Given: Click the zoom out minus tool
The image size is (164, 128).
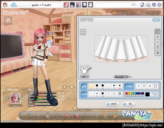Looking at the screenshot, I should pyautogui.click(x=157, y=42).
